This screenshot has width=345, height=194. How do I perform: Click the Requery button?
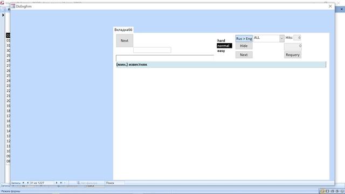pyautogui.click(x=293, y=55)
